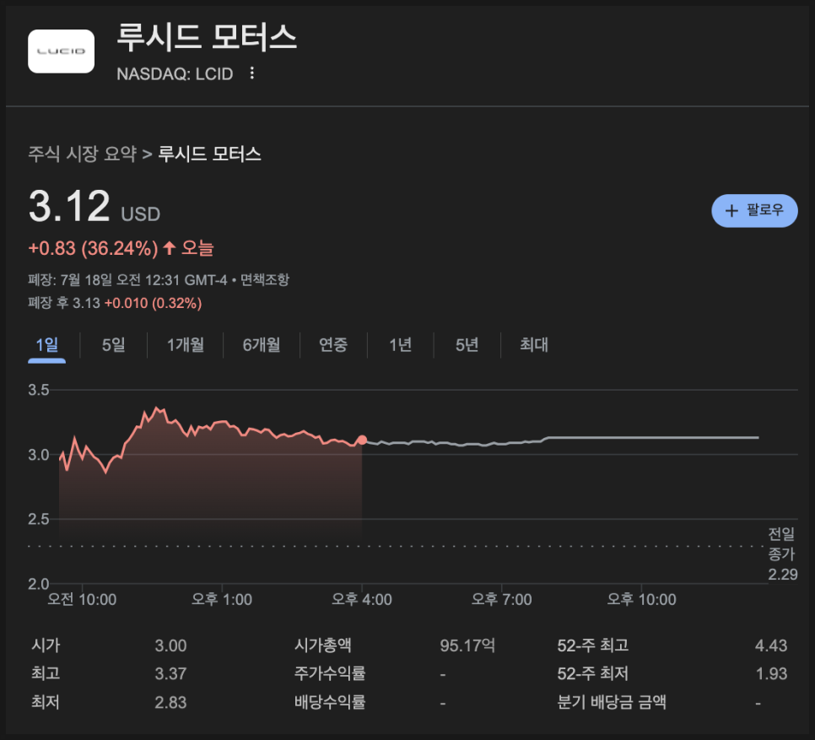The image size is (815, 740).
Task: Click the 분기 배당금 금액 label
Action: tap(611, 703)
